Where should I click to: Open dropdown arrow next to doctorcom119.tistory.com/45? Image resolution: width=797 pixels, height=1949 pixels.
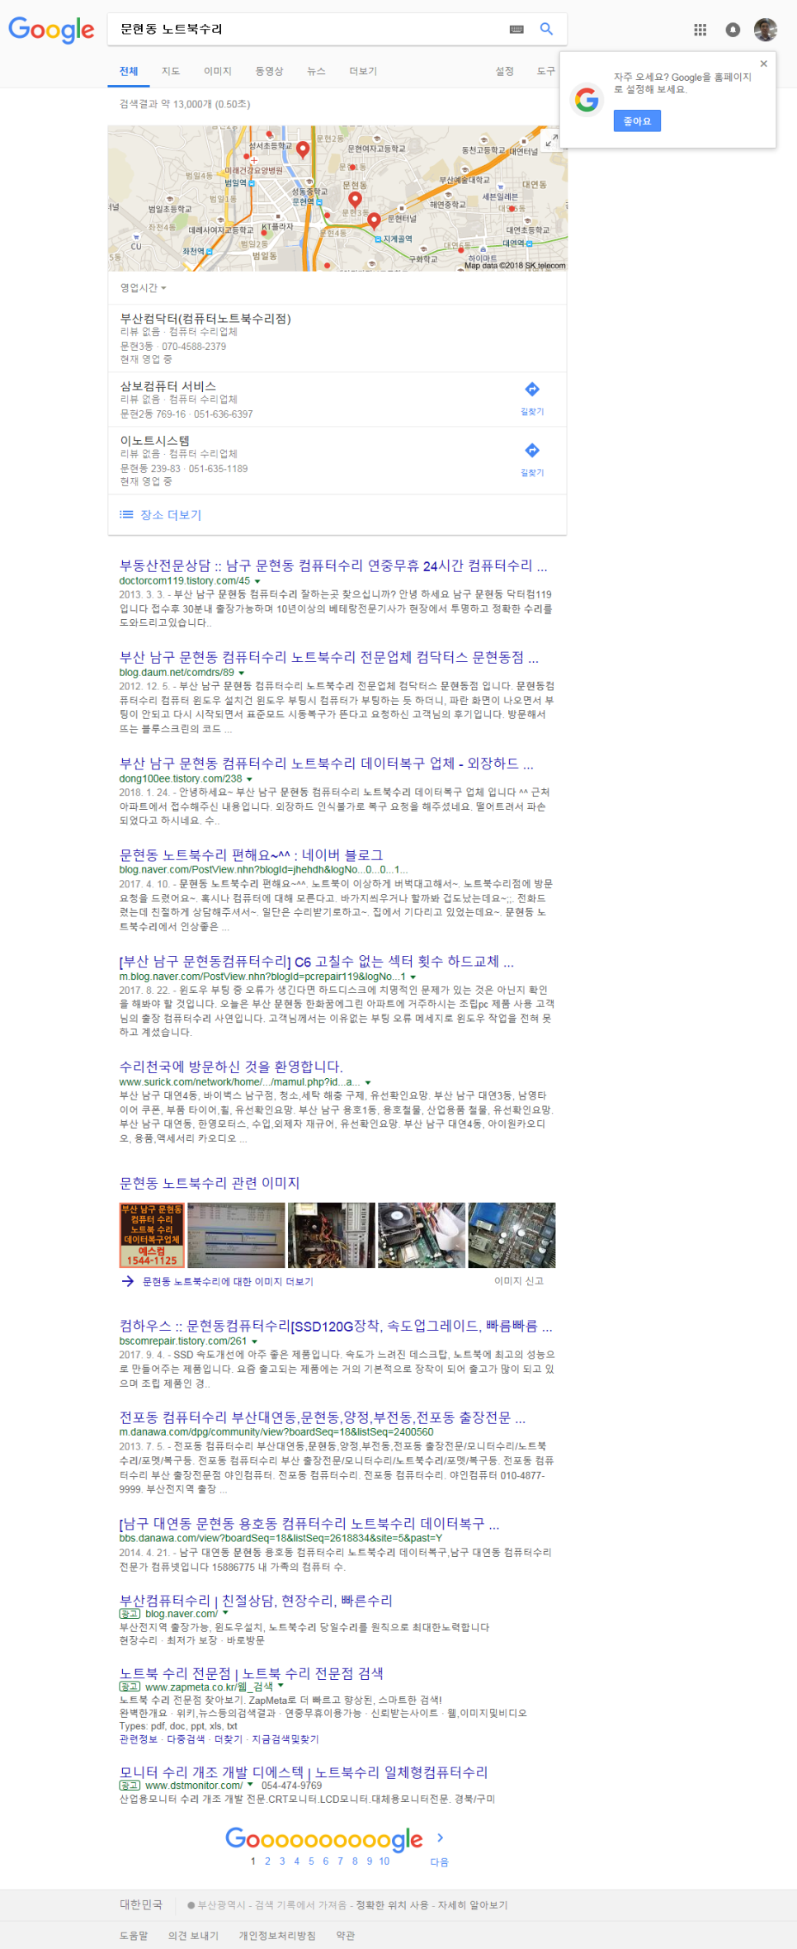coord(257,581)
